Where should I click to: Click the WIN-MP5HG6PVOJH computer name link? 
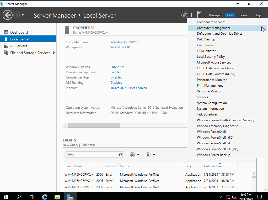click(125, 42)
